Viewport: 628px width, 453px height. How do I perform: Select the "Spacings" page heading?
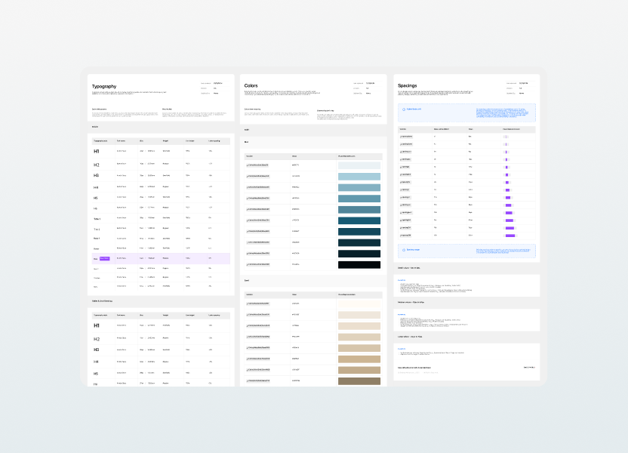point(408,86)
